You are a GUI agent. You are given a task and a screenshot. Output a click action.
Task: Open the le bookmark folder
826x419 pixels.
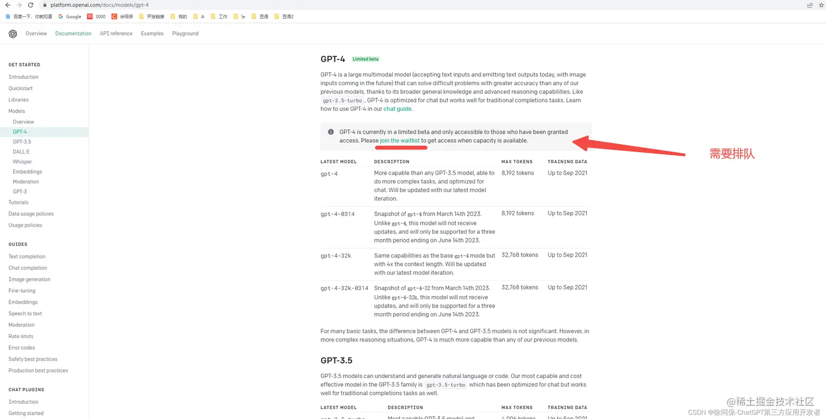coord(239,16)
